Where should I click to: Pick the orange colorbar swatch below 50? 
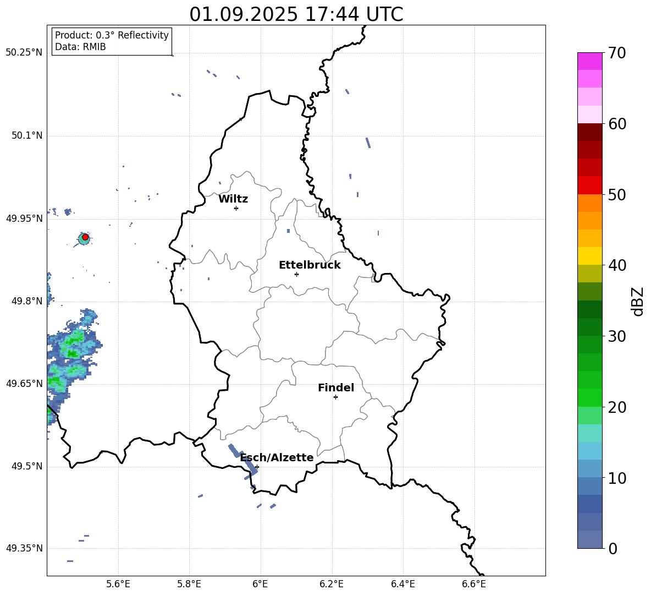pos(589,203)
